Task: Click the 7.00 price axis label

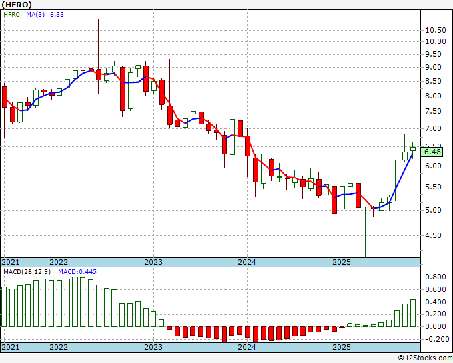Action: click(x=433, y=128)
